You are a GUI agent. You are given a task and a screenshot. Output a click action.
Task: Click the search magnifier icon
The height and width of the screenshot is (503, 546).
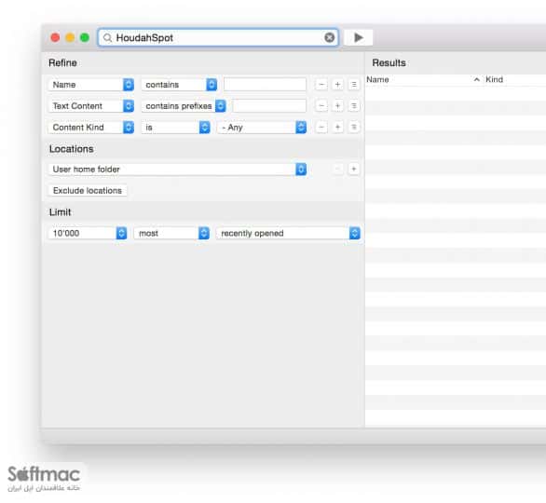[x=107, y=37]
